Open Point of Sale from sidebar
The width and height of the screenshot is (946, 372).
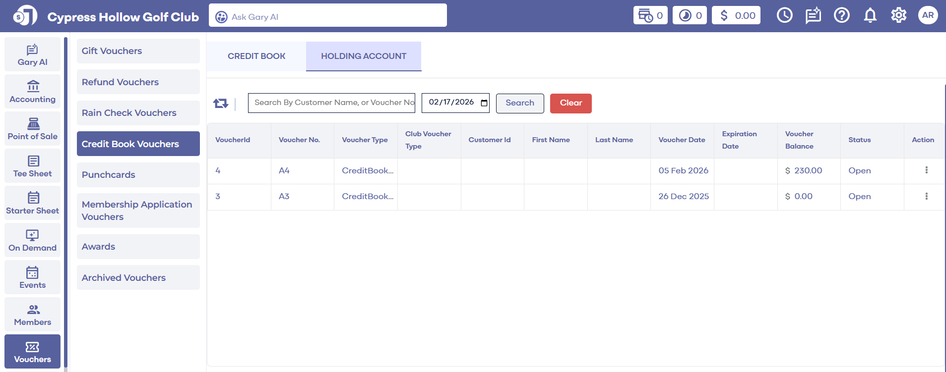pyautogui.click(x=33, y=129)
